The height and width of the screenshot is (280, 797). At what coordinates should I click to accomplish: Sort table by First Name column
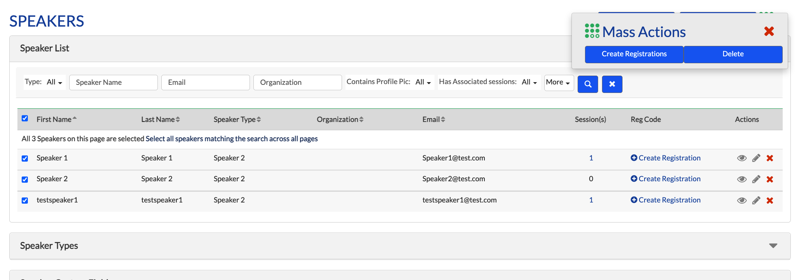(x=56, y=120)
